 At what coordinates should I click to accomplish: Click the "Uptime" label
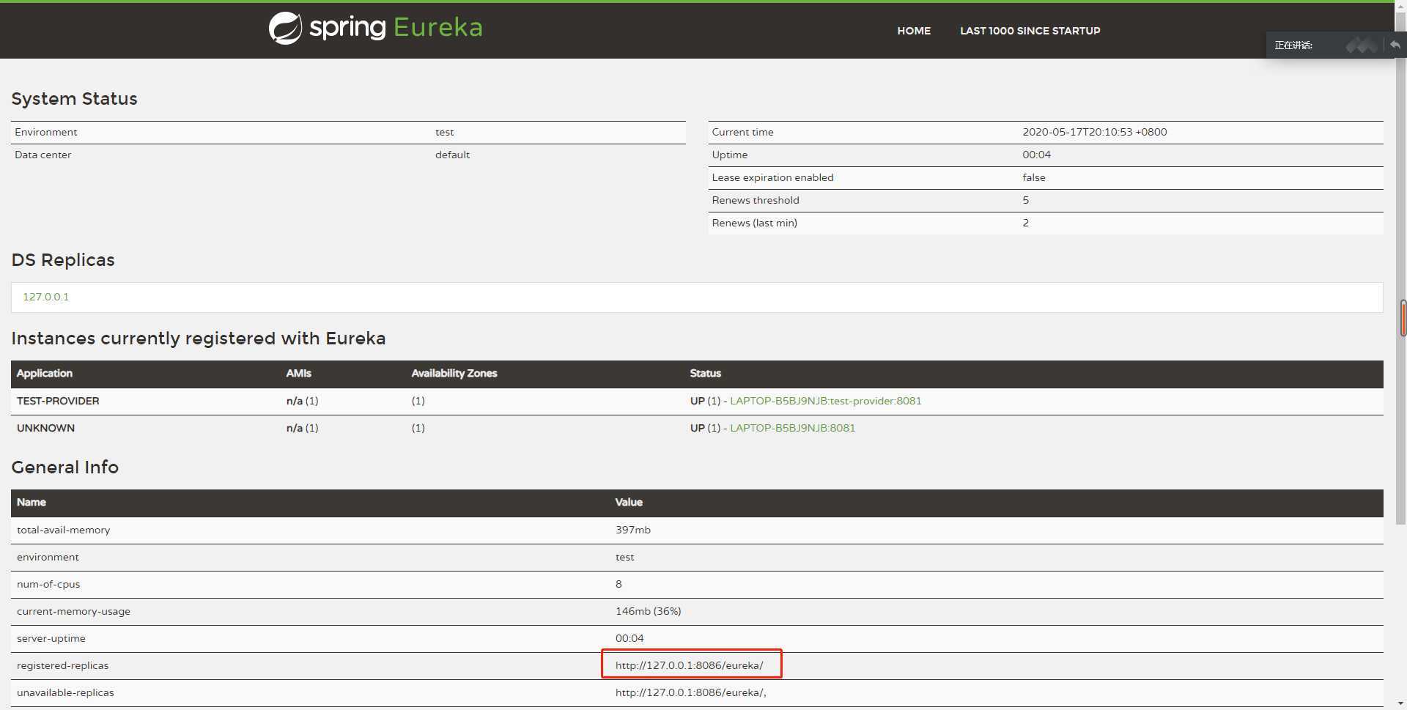tap(730, 155)
